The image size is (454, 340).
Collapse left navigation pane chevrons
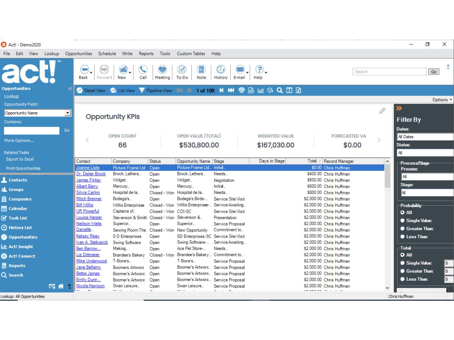pos(70,88)
